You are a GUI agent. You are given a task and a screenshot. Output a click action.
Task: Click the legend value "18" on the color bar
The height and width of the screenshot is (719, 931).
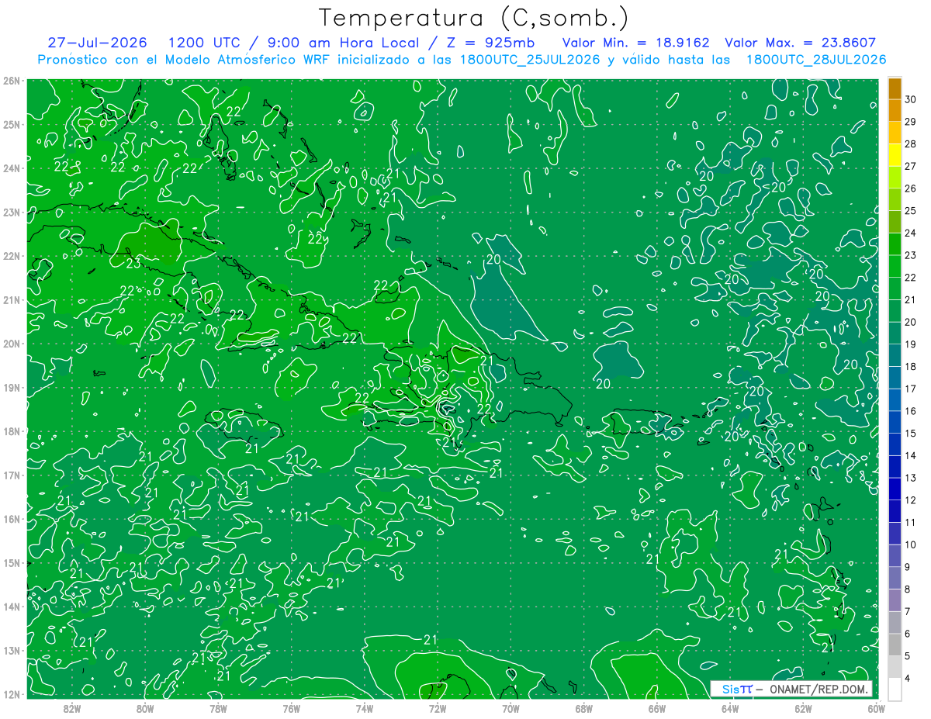(x=910, y=366)
